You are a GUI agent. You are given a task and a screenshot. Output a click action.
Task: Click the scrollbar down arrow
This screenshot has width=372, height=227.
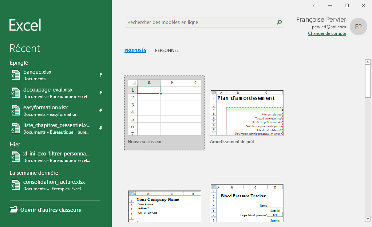coord(368,219)
